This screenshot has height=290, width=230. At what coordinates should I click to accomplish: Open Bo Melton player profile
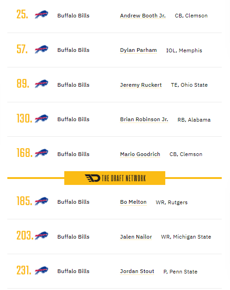[133, 202]
